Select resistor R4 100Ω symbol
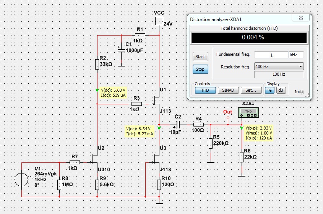 coord(199,125)
